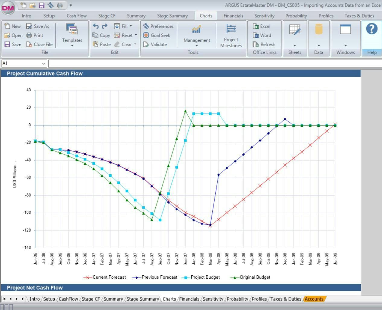Expand the Fill dropdown in the Edit group
Image resolution: width=382 pixels, height=310 pixels.
point(131,26)
